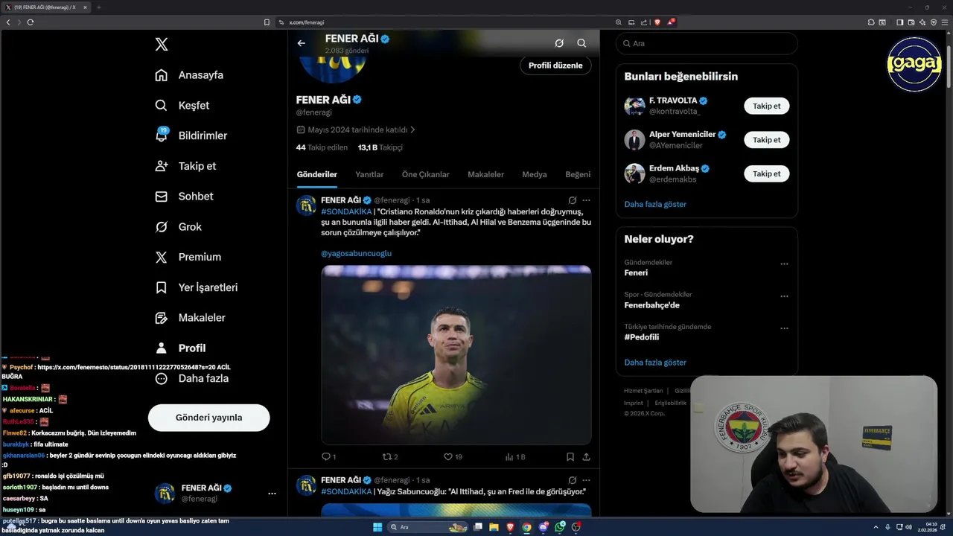Open three-dot menu on Fred post

click(x=586, y=480)
